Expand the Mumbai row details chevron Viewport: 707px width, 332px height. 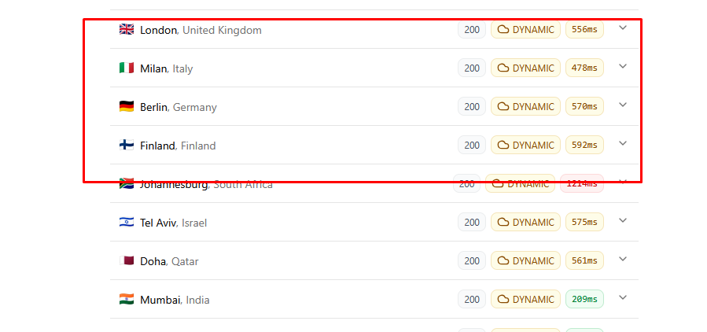[x=623, y=298]
